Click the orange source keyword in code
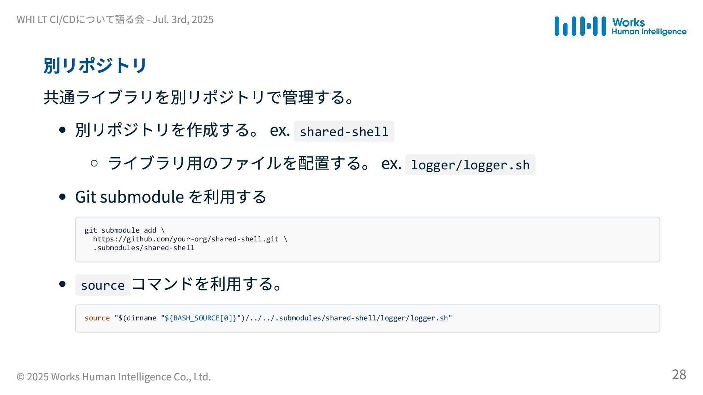The height and width of the screenshot is (395, 703). [97, 318]
